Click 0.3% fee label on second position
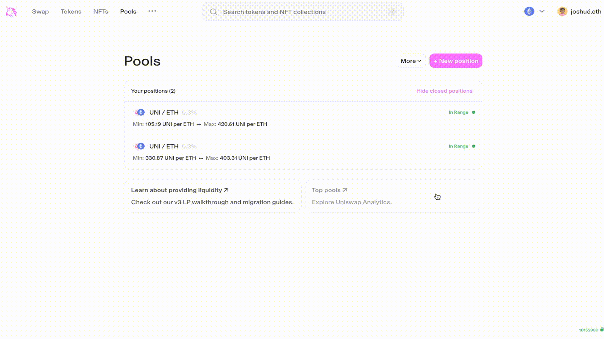 189,146
